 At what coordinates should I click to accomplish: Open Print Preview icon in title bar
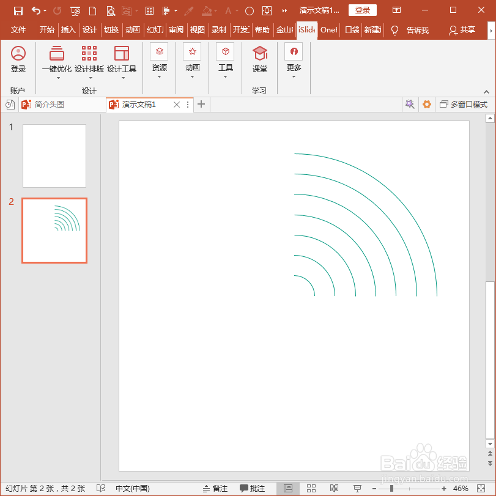[x=111, y=11]
